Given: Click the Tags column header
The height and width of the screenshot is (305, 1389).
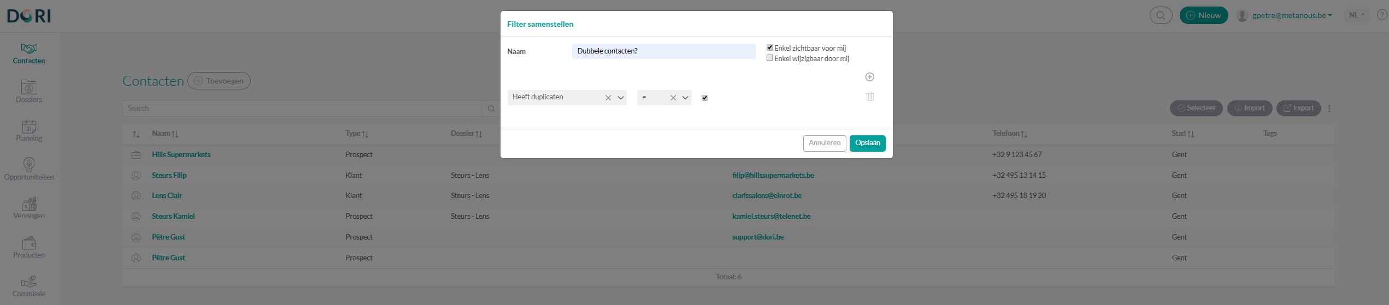Looking at the screenshot, I should (1270, 134).
